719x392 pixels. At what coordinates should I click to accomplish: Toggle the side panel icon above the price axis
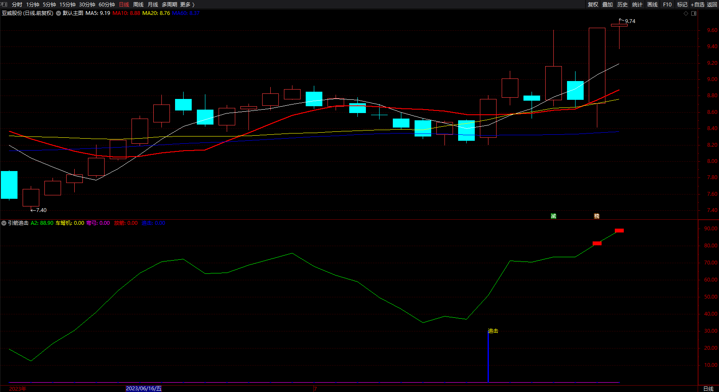click(x=694, y=13)
